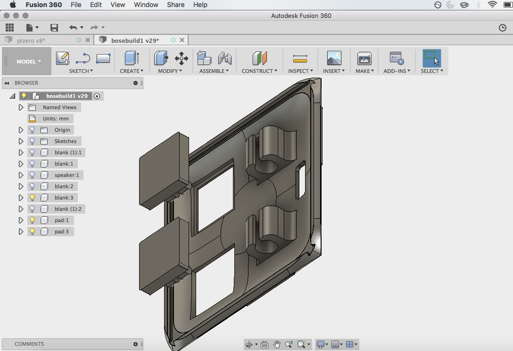Open the Apple menu
Image resolution: width=513 pixels, height=351 pixels.
(x=13, y=5)
